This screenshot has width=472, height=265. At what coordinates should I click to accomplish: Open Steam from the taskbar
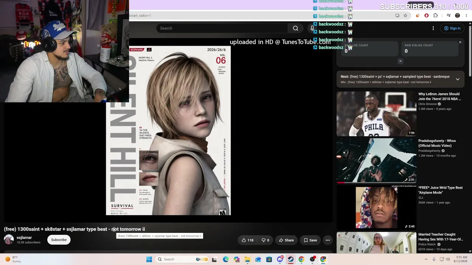(x=291, y=259)
